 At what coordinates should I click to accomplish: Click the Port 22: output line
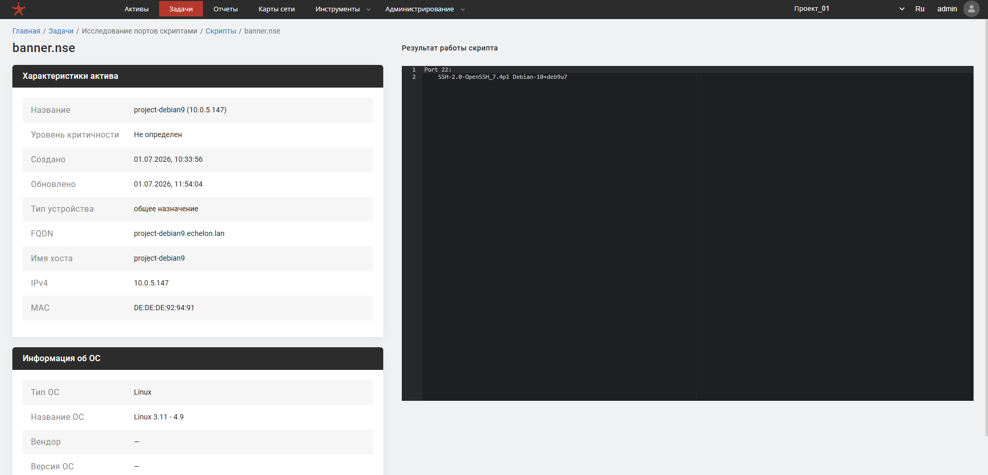click(x=438, y=70)
